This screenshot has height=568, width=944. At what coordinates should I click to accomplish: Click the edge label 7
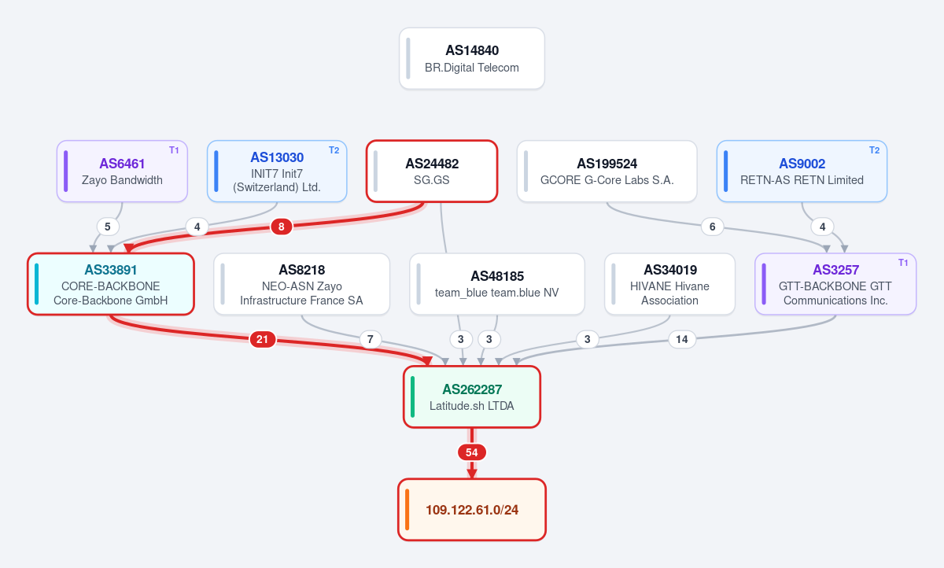[x=371, y=340]
